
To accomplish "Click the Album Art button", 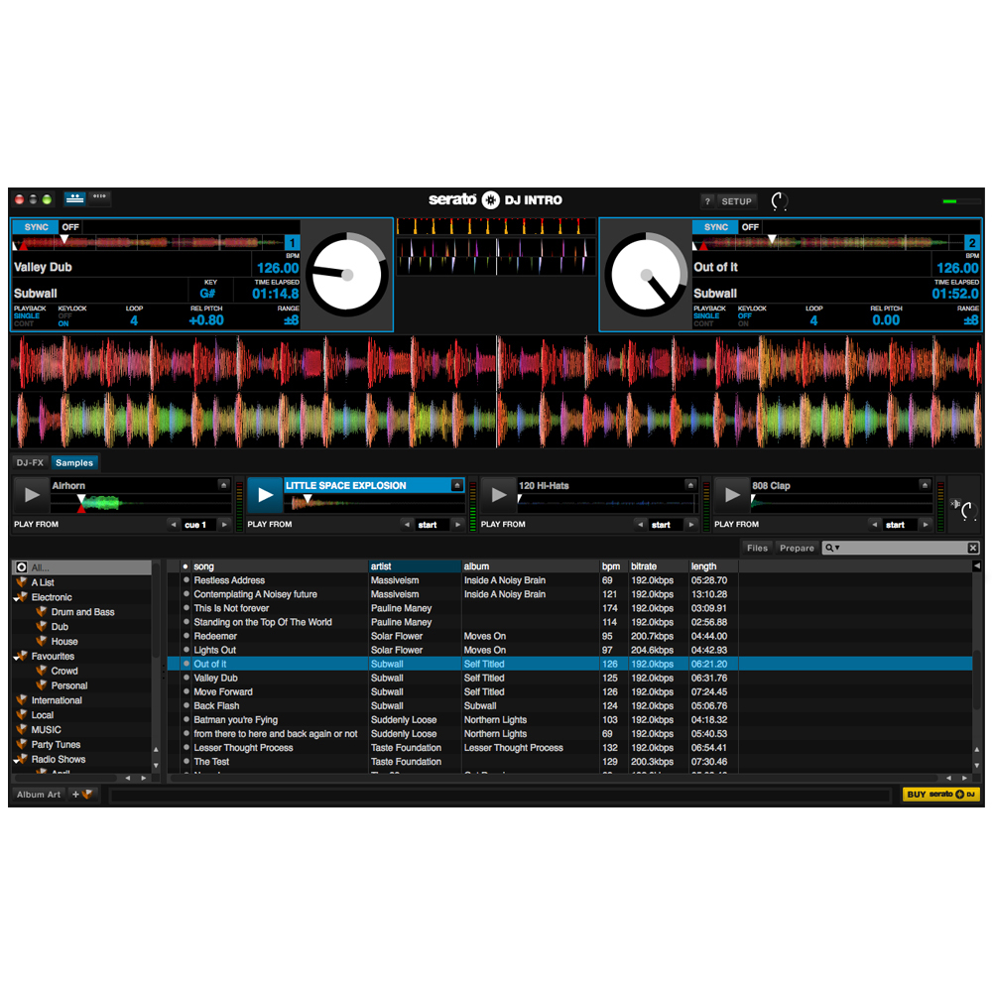I will coord(39,794).
